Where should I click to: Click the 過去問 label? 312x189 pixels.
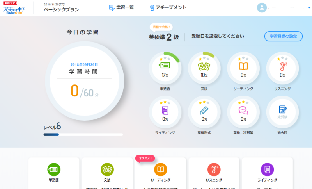coord(282,133)
